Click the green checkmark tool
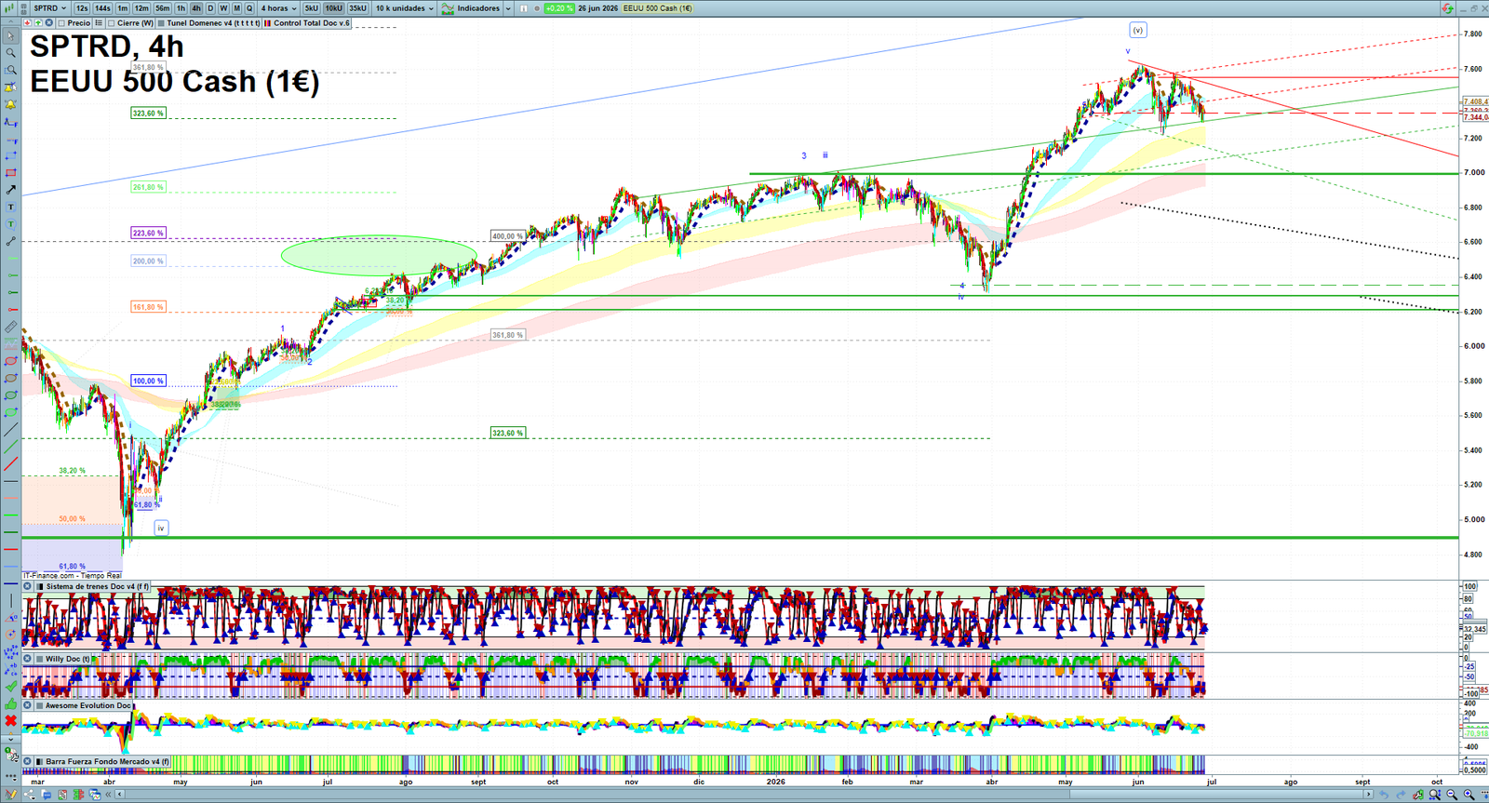1489x803 pixels. coord(11,686)
